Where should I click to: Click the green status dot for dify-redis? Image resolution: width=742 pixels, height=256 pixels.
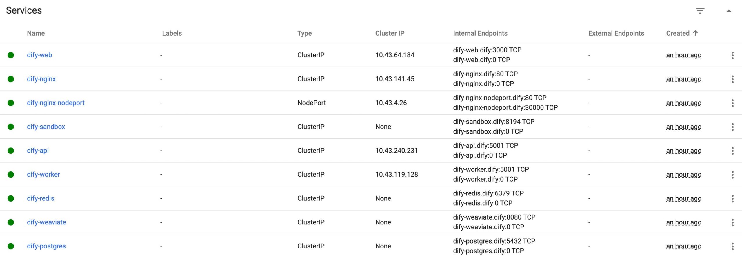point(11,198)
